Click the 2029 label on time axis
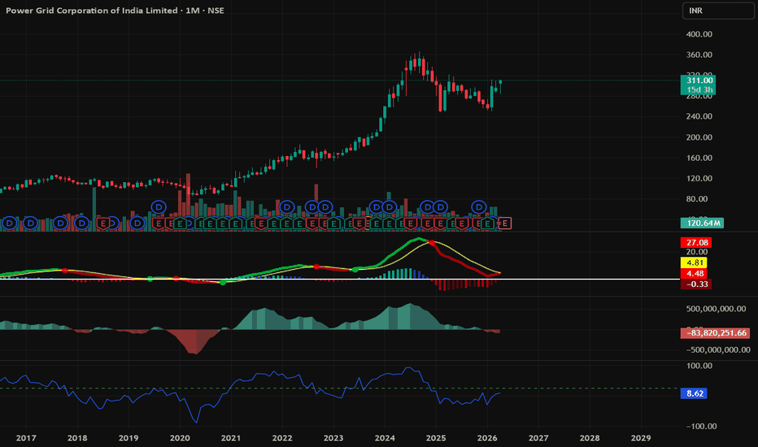The image size is (758, 447). click(x=641, y=438)
